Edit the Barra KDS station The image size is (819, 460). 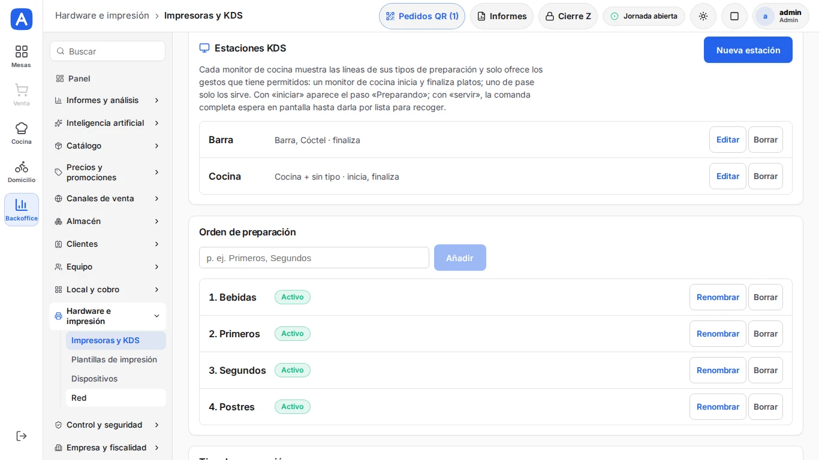coord(728,140)
